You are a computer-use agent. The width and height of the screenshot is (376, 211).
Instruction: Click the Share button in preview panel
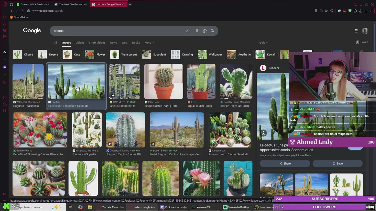[285, 164]
